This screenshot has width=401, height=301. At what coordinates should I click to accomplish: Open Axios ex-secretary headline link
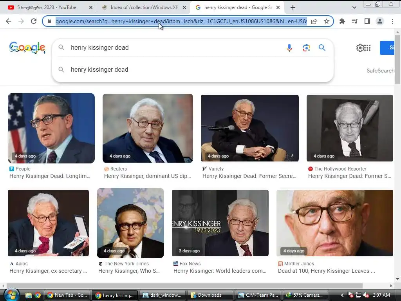point(48,271)
